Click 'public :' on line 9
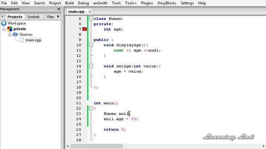The height and width of the screenshot is (149, 266). click(103, 40)
